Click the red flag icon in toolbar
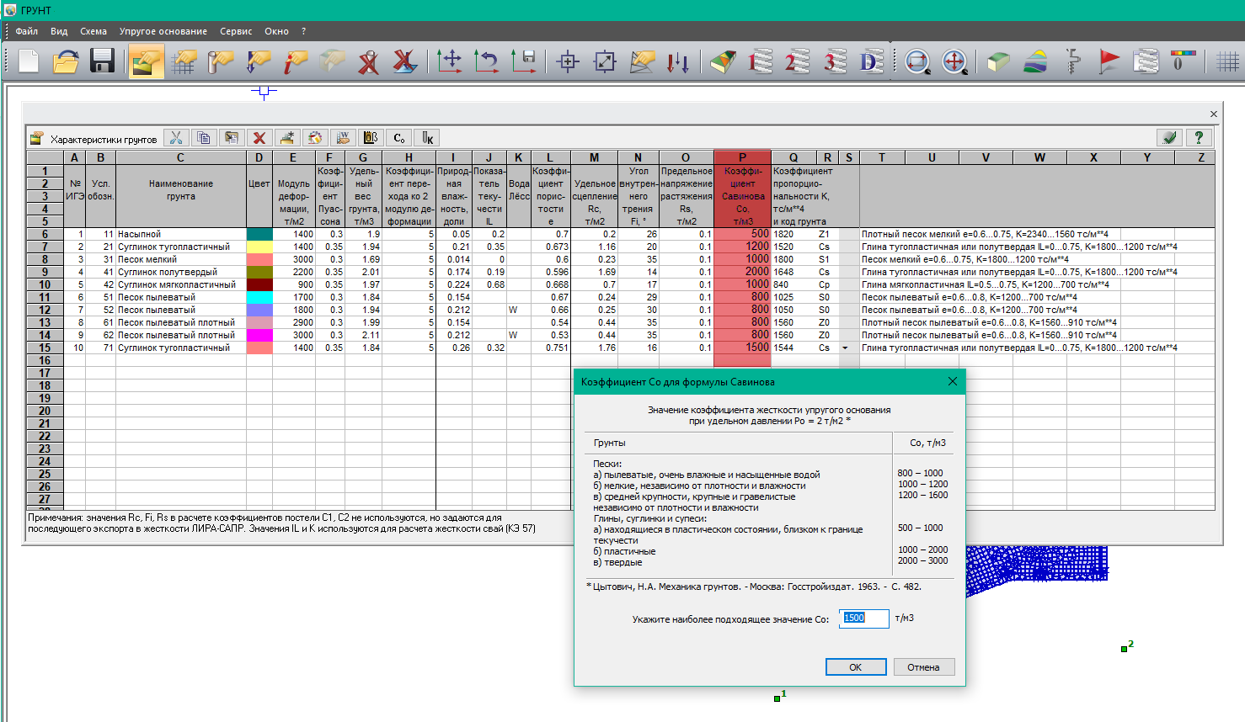Image resolution: width=1245 pixels, height=722 pixels. [1109, 61]
